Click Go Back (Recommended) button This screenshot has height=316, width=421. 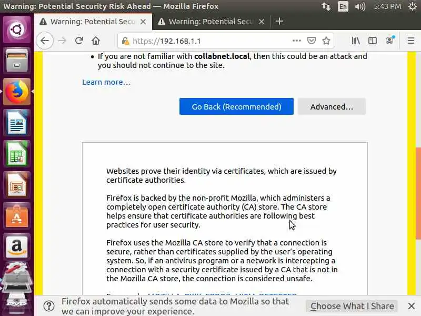(x=236, y=107)
